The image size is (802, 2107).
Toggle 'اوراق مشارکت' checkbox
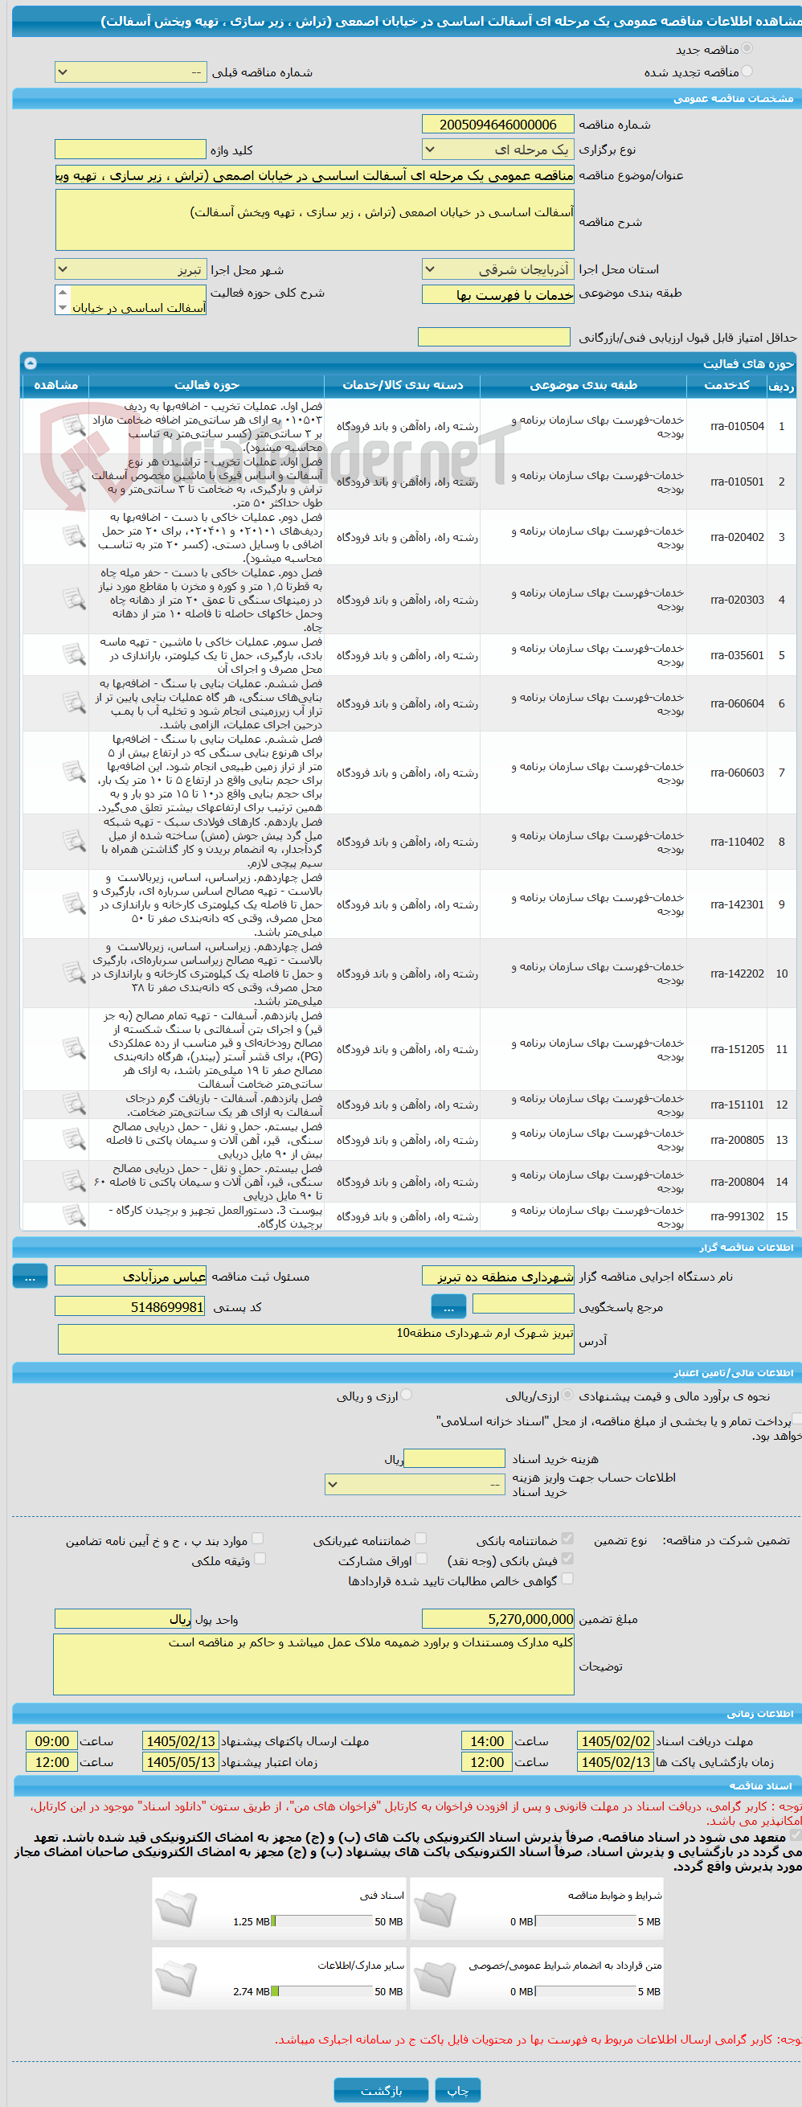point(421,1559)
